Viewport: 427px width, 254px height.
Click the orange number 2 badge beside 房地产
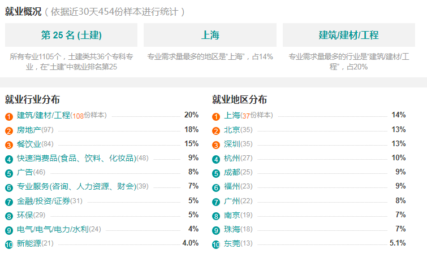tap(9, 131)
